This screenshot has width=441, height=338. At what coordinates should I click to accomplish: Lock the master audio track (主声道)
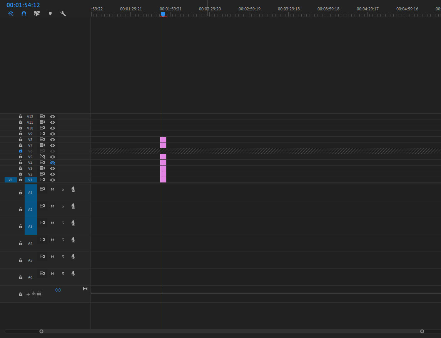click(x=21, y=294)
